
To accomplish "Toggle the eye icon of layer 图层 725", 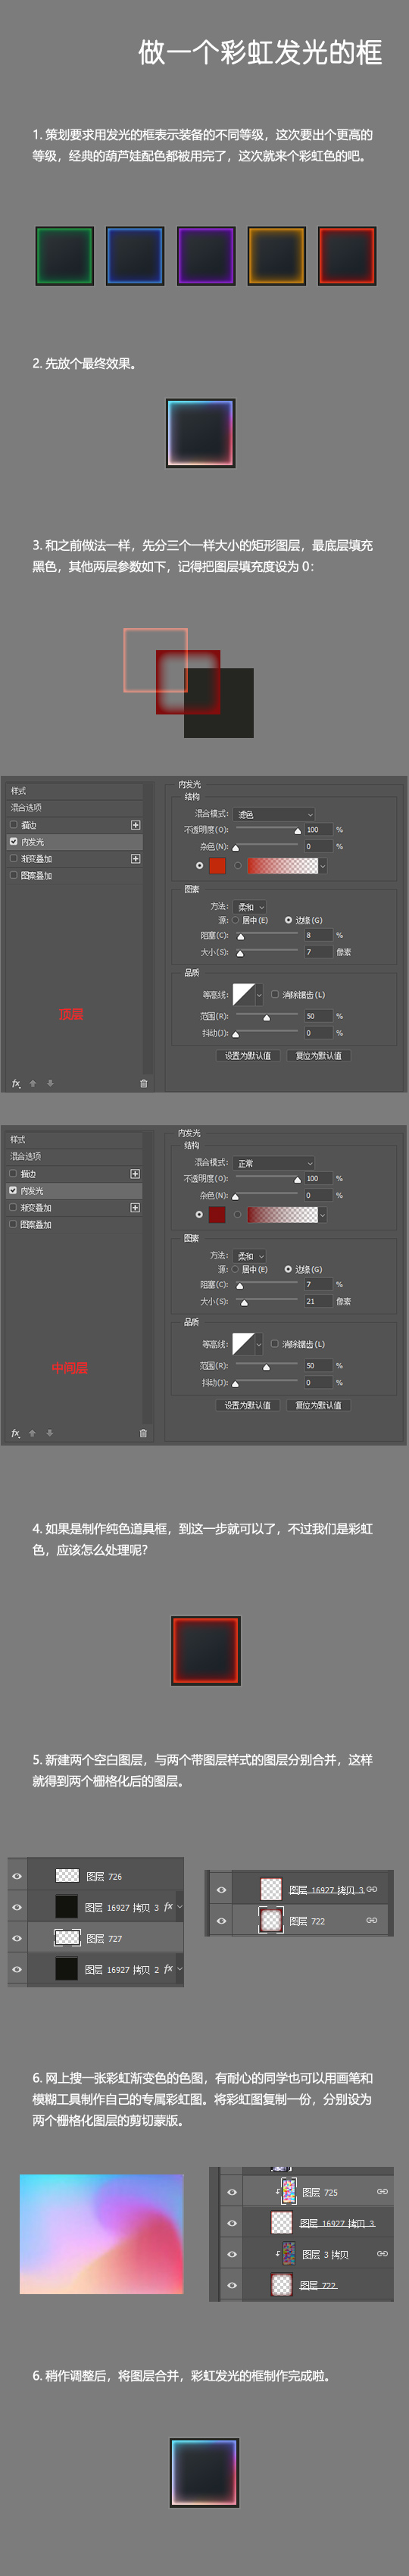I will 232,2192.
